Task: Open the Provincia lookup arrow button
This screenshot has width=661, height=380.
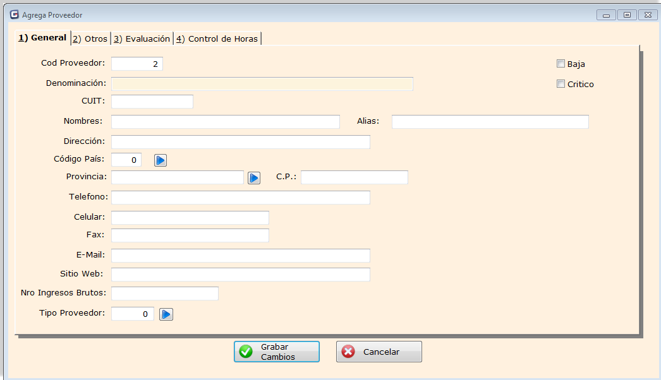Action: coord(254,178)
